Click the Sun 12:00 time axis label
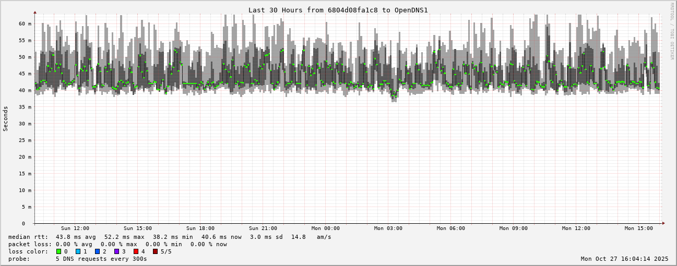Image resolution: width=677 pixels, height=266 pixels. [75, 228]
